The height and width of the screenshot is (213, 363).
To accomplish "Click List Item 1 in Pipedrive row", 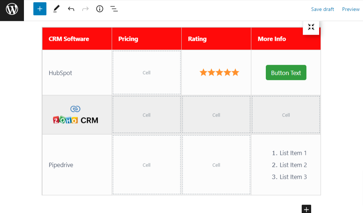I will (x=289, y=153).
